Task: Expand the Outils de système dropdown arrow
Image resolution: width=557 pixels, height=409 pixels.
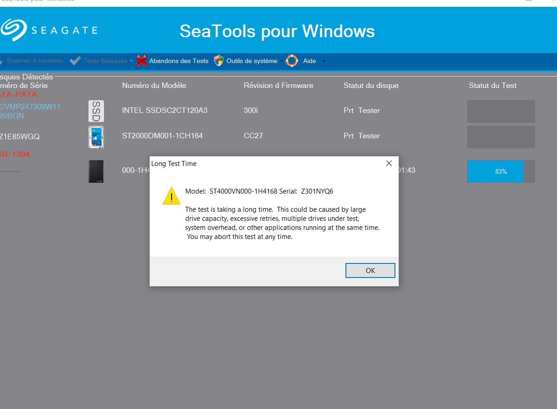Action: pyautogui.click(x=281, y=61)
